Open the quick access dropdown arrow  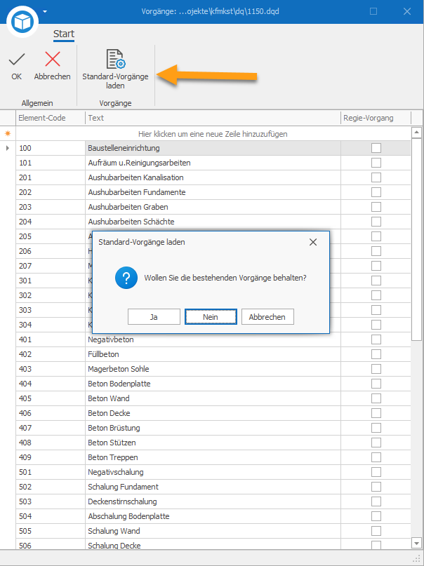click(45, 11)
